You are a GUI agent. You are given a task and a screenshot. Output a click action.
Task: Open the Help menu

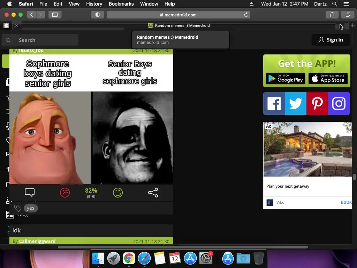(170, 4)
